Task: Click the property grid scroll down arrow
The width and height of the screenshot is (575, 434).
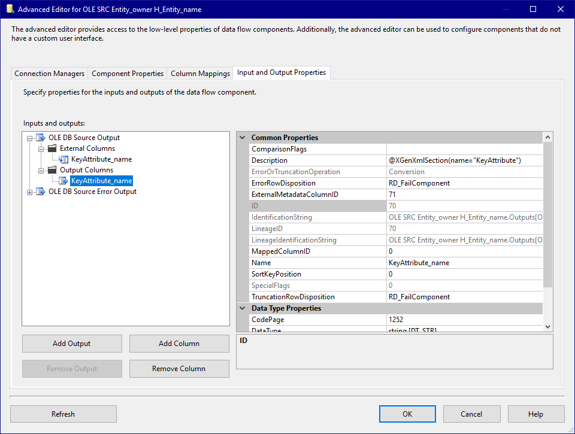Action: coord(547,327)
